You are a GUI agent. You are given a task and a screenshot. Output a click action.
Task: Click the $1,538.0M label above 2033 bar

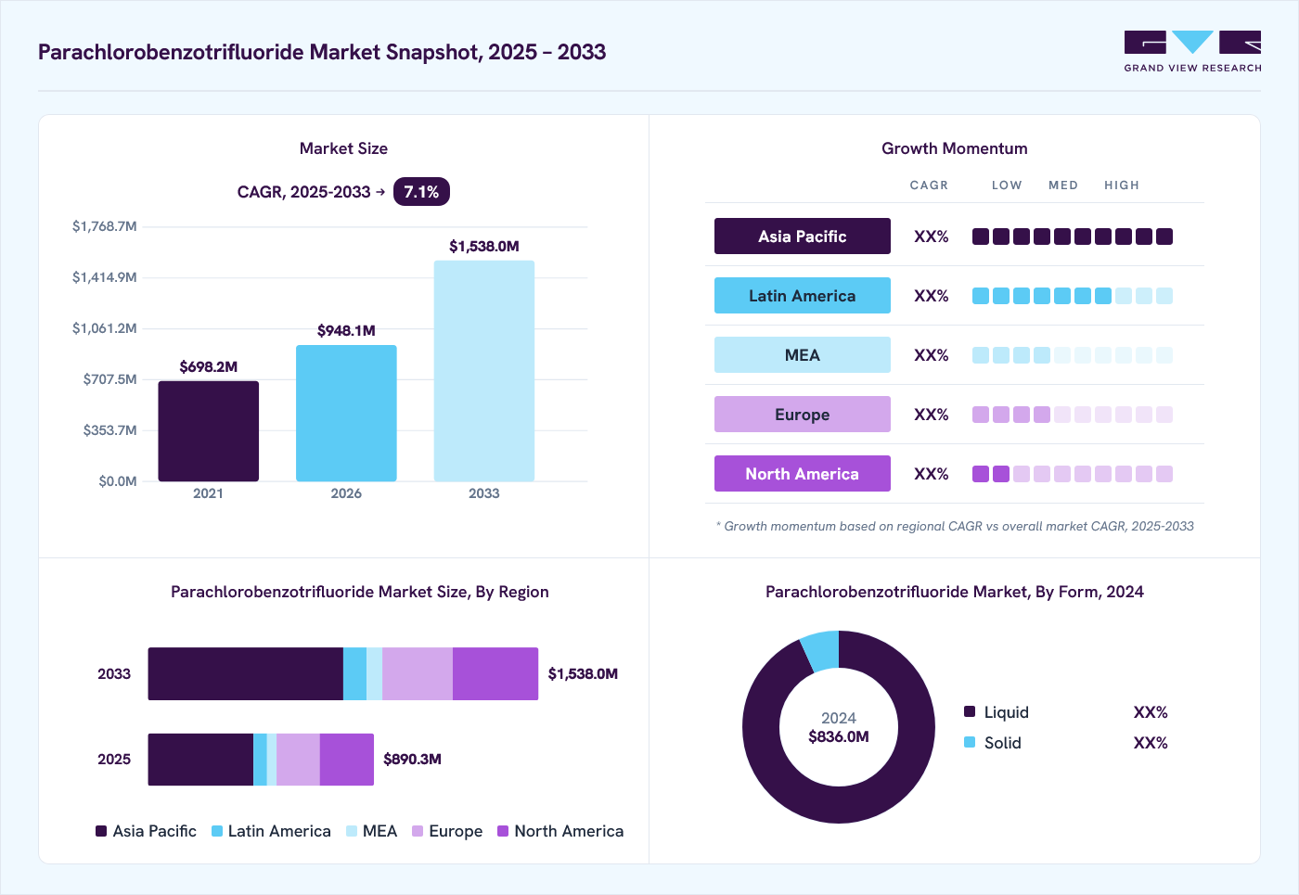(x=484, y=247)
